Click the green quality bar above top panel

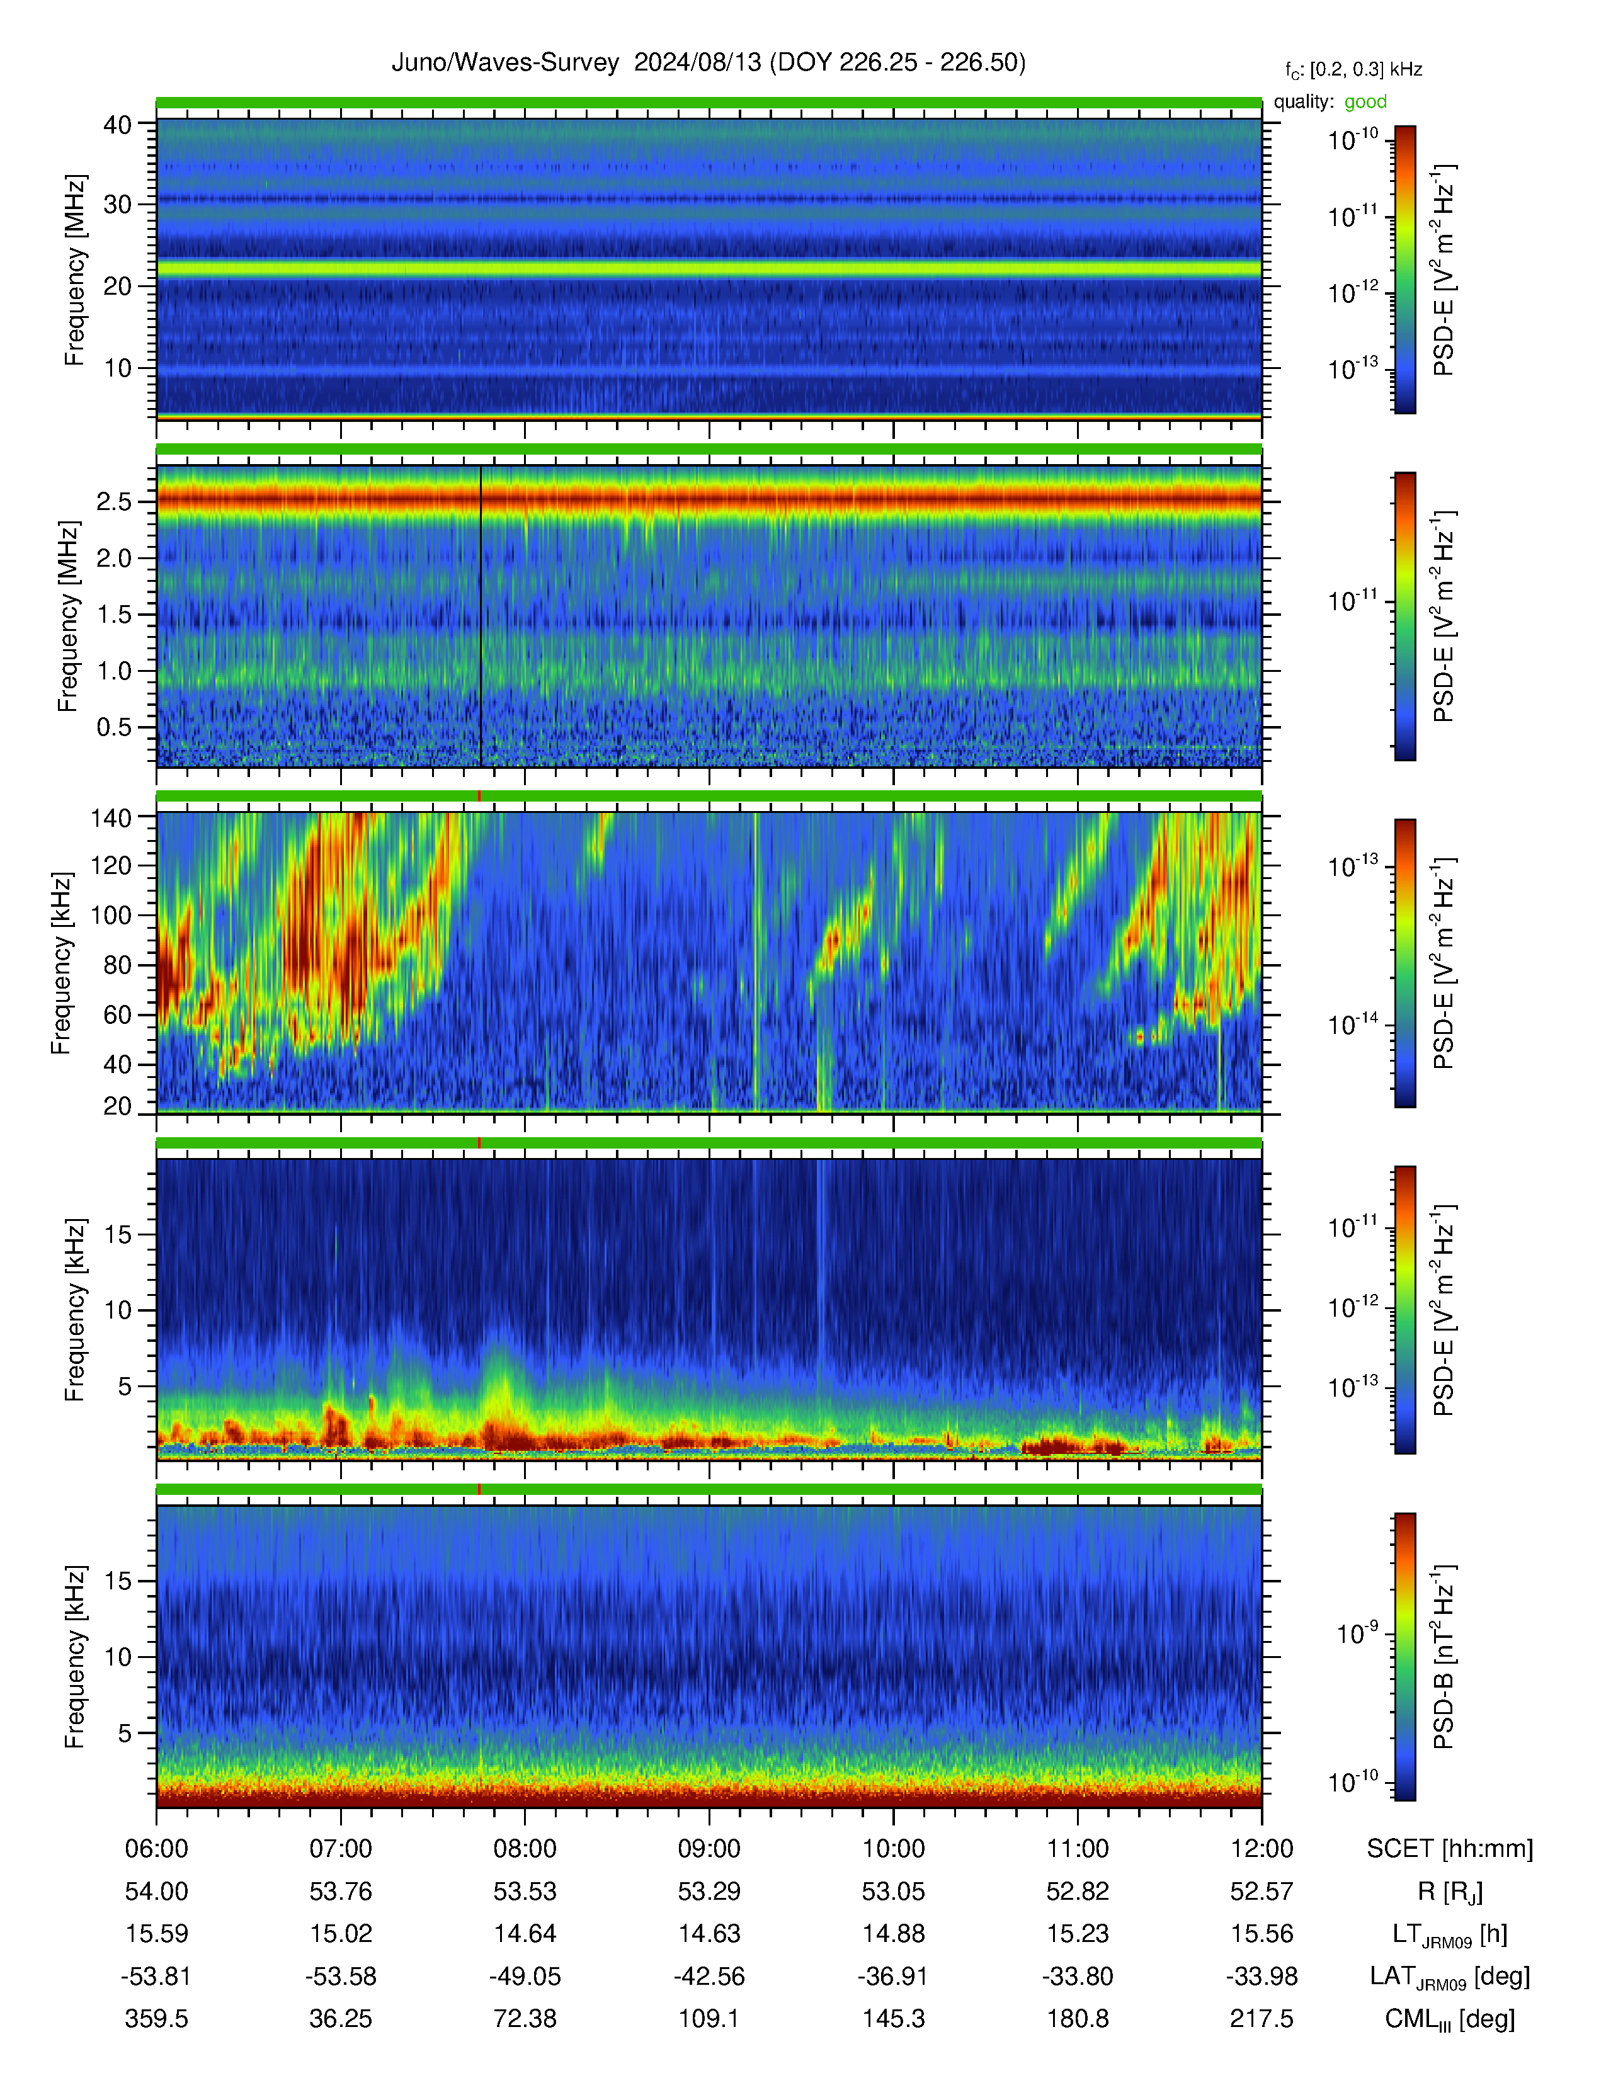pos(709,102)
